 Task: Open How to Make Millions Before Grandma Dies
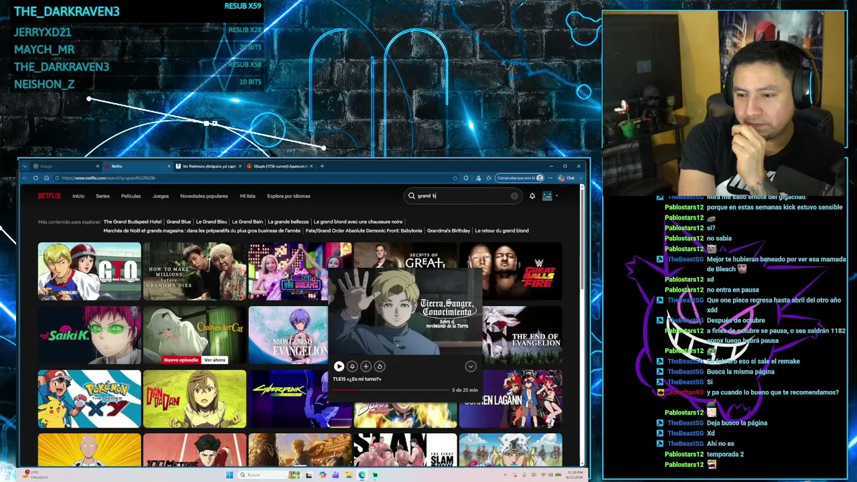point(194,271)
